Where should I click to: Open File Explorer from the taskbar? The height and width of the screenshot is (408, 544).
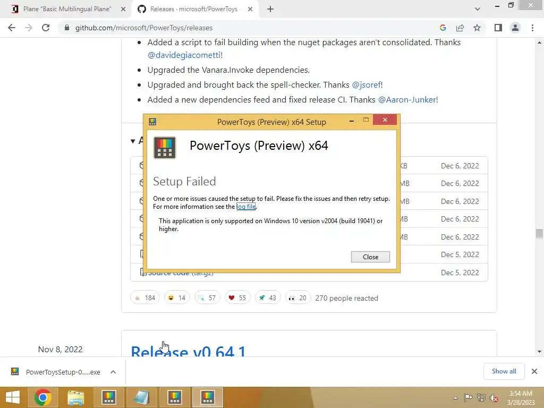pos(75,397)
